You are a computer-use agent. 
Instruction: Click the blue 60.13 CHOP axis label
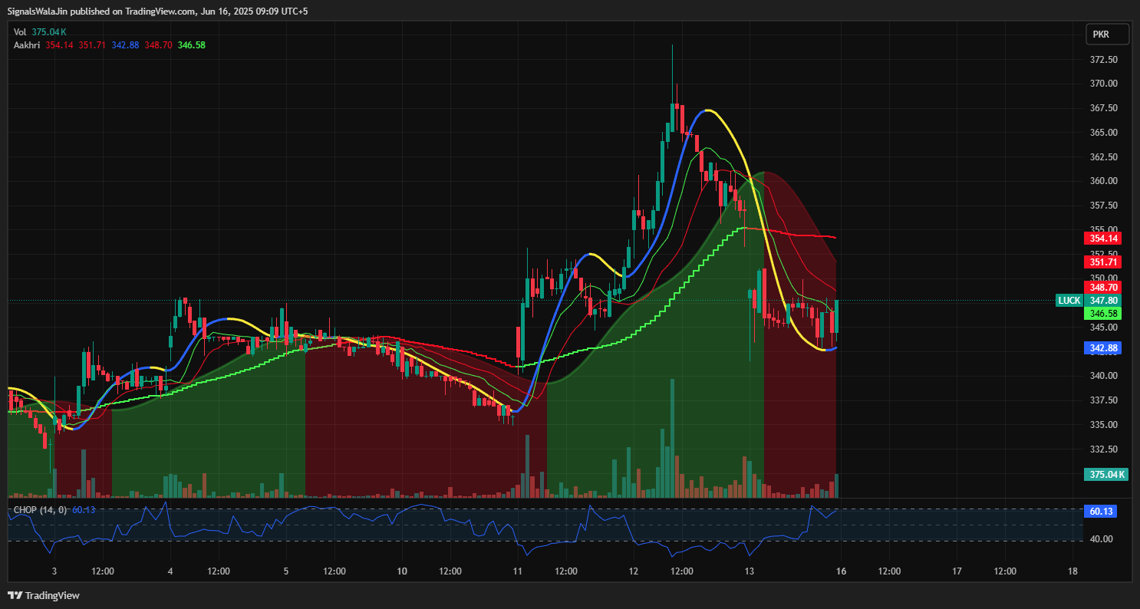click(1100, 511)
